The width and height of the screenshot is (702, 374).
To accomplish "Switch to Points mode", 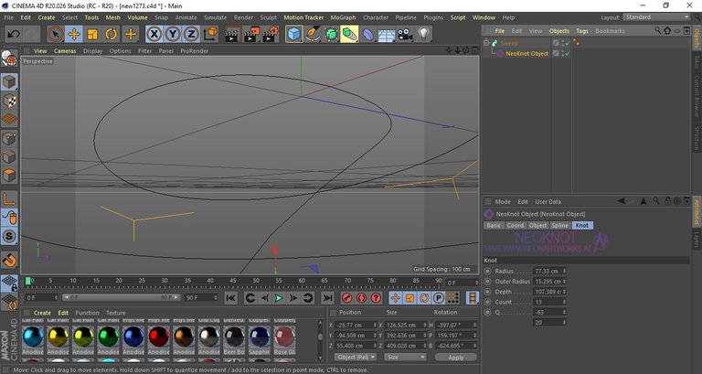I will (x=9, y=138).
